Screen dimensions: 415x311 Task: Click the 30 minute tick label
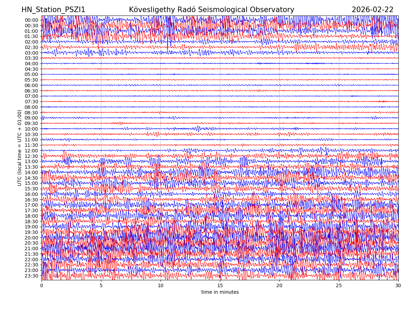(x=398, y=286)
